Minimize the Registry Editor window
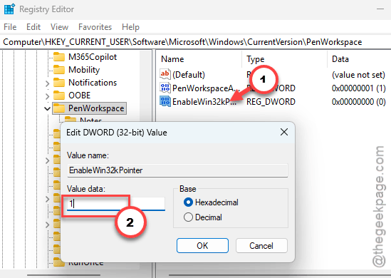 tap(380, 9)
